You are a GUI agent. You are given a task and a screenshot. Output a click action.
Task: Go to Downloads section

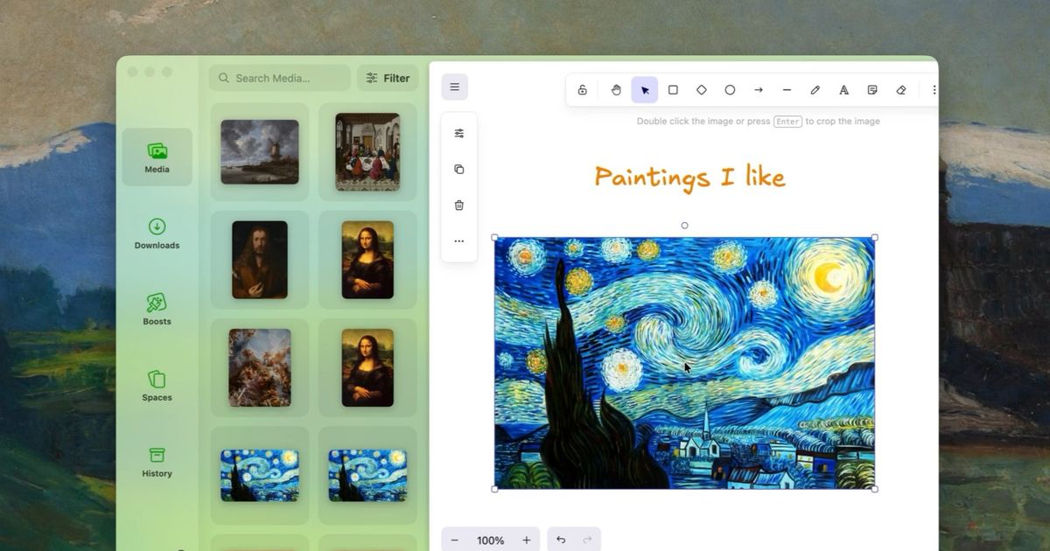(157, 234)
